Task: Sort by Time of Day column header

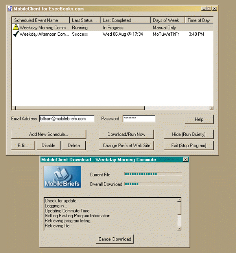Action: pos(199,20)
